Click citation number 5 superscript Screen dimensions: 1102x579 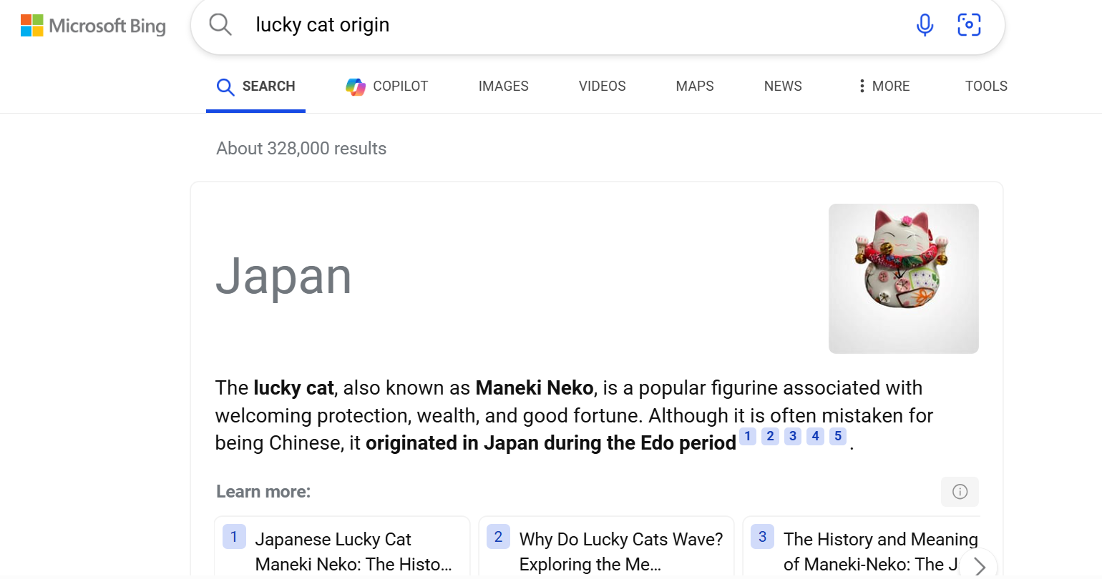pyautogui.click(x=838, y=436)
